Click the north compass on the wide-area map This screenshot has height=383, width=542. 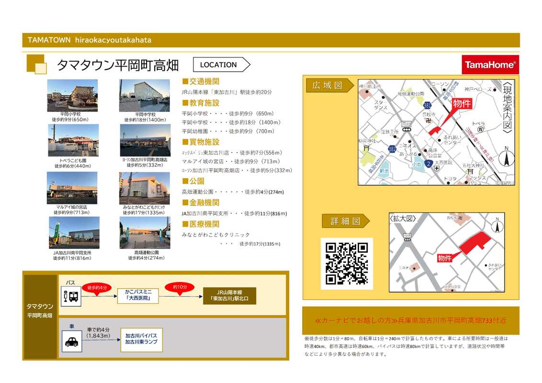[506, 158]
